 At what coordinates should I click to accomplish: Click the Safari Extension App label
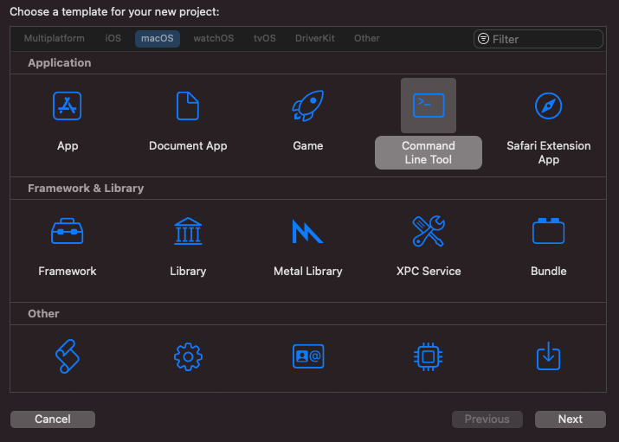549,152
